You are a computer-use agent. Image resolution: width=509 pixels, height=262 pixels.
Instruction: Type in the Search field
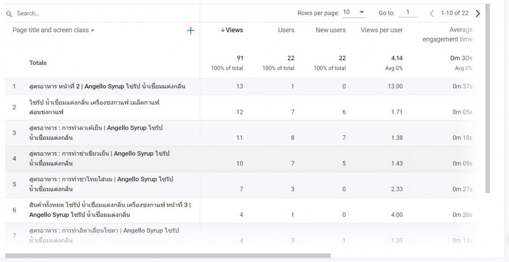85,13
